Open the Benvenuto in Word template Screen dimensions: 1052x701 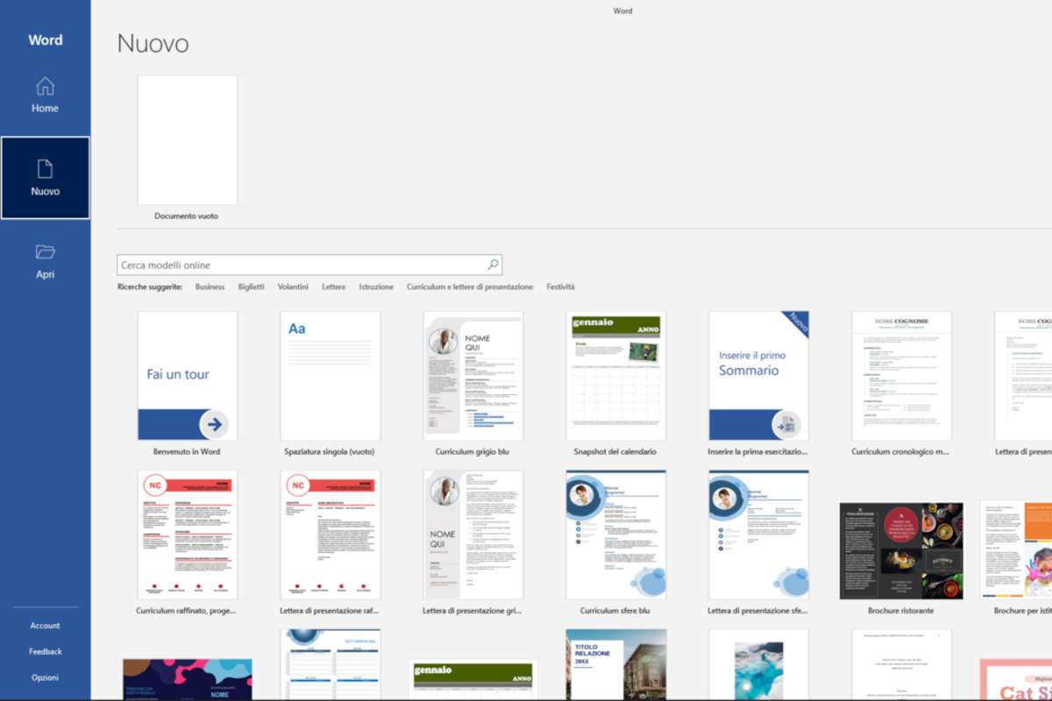coord(188,376)
